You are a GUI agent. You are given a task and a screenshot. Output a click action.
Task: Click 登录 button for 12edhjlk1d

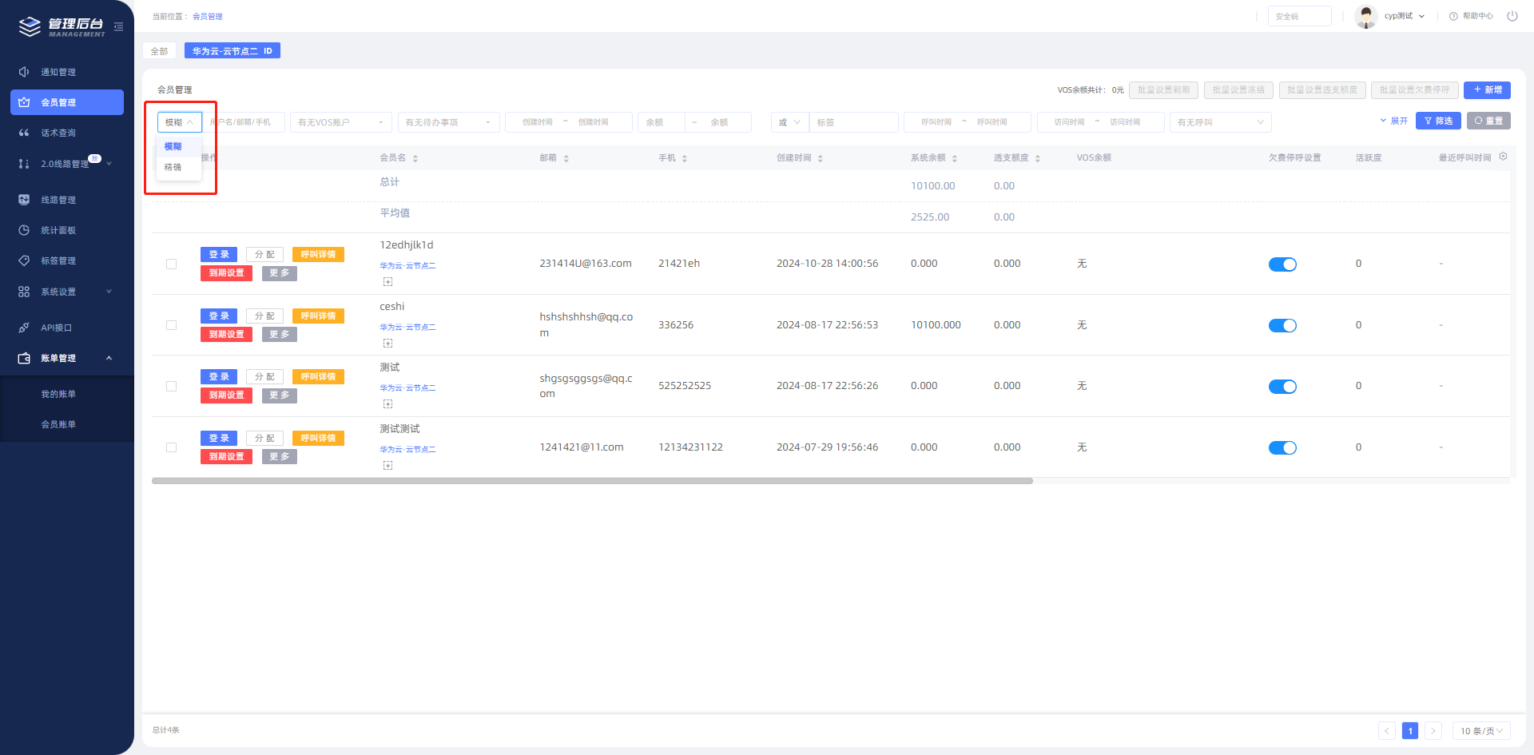(x=219, y=254)
